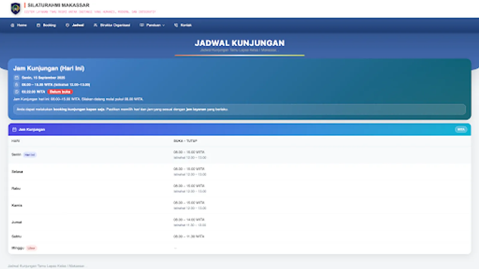The image size is (479, 269).
Task: Select the Rabu row label
Action: pos(16,189)
